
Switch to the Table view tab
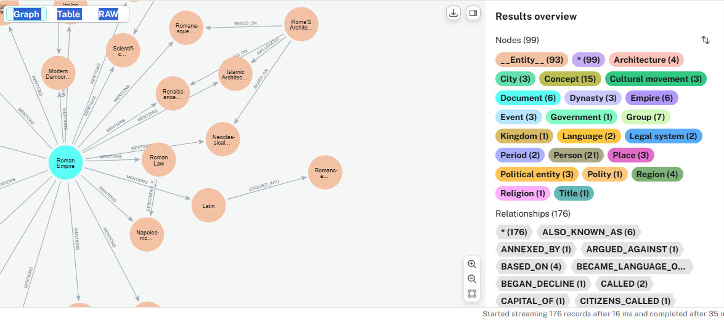pos(69,14)
